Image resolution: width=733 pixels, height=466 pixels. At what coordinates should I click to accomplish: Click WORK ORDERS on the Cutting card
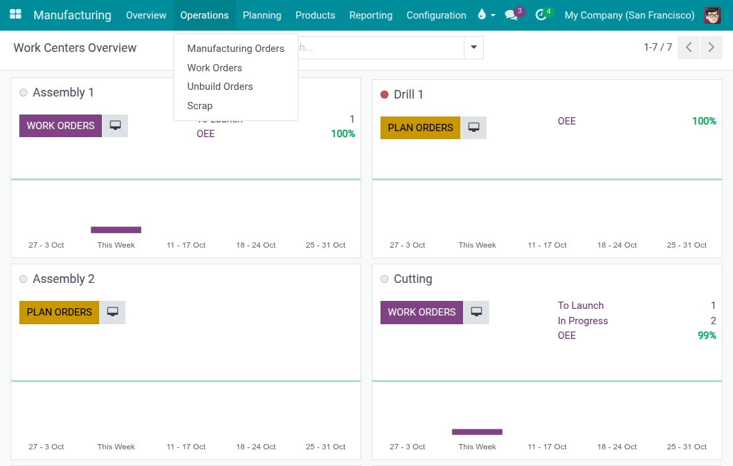(422, 312)
